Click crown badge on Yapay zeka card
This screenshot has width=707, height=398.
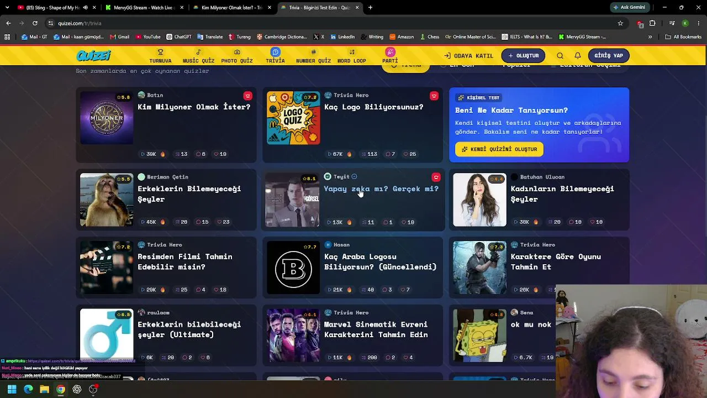pos(436,177)
